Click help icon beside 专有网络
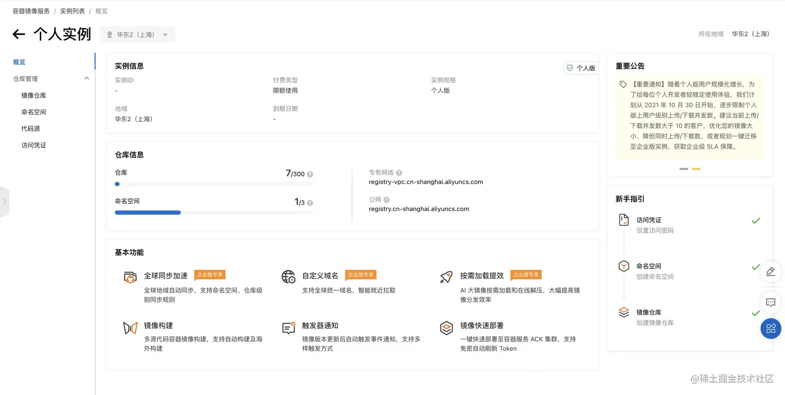This screenshot has height=395, width=785. click(399, 173)
